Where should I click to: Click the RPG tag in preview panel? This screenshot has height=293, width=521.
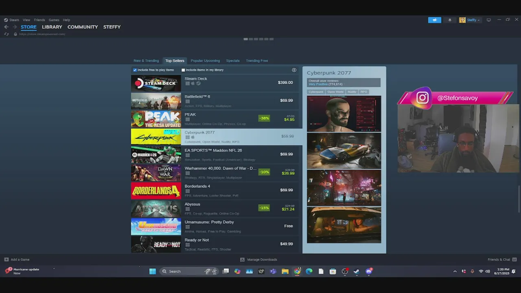pos(364,92)
